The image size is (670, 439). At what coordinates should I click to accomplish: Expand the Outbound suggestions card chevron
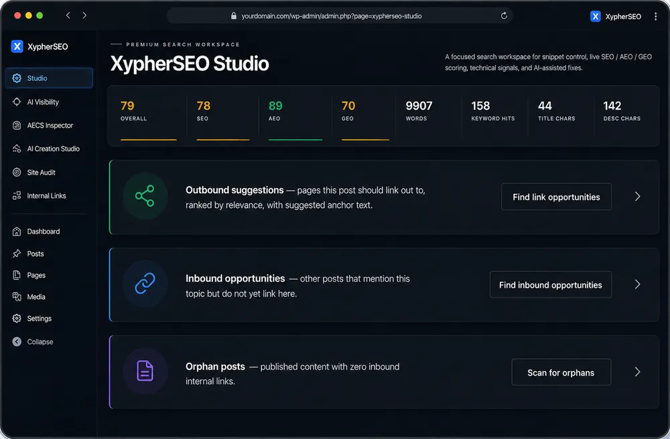(638, 196)
